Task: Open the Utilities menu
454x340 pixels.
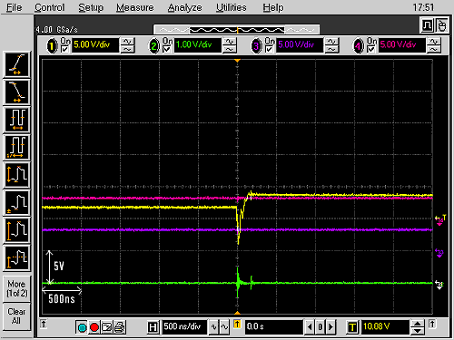Action: pyautogui.click(x=232, y=7)
